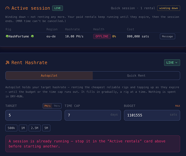Choose the 500k budget preset

point(11,128)
